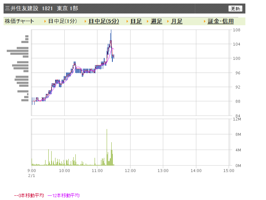Click orange arrow before 日足
This screenshot has width=266, height=200.
tap(127, 21)
